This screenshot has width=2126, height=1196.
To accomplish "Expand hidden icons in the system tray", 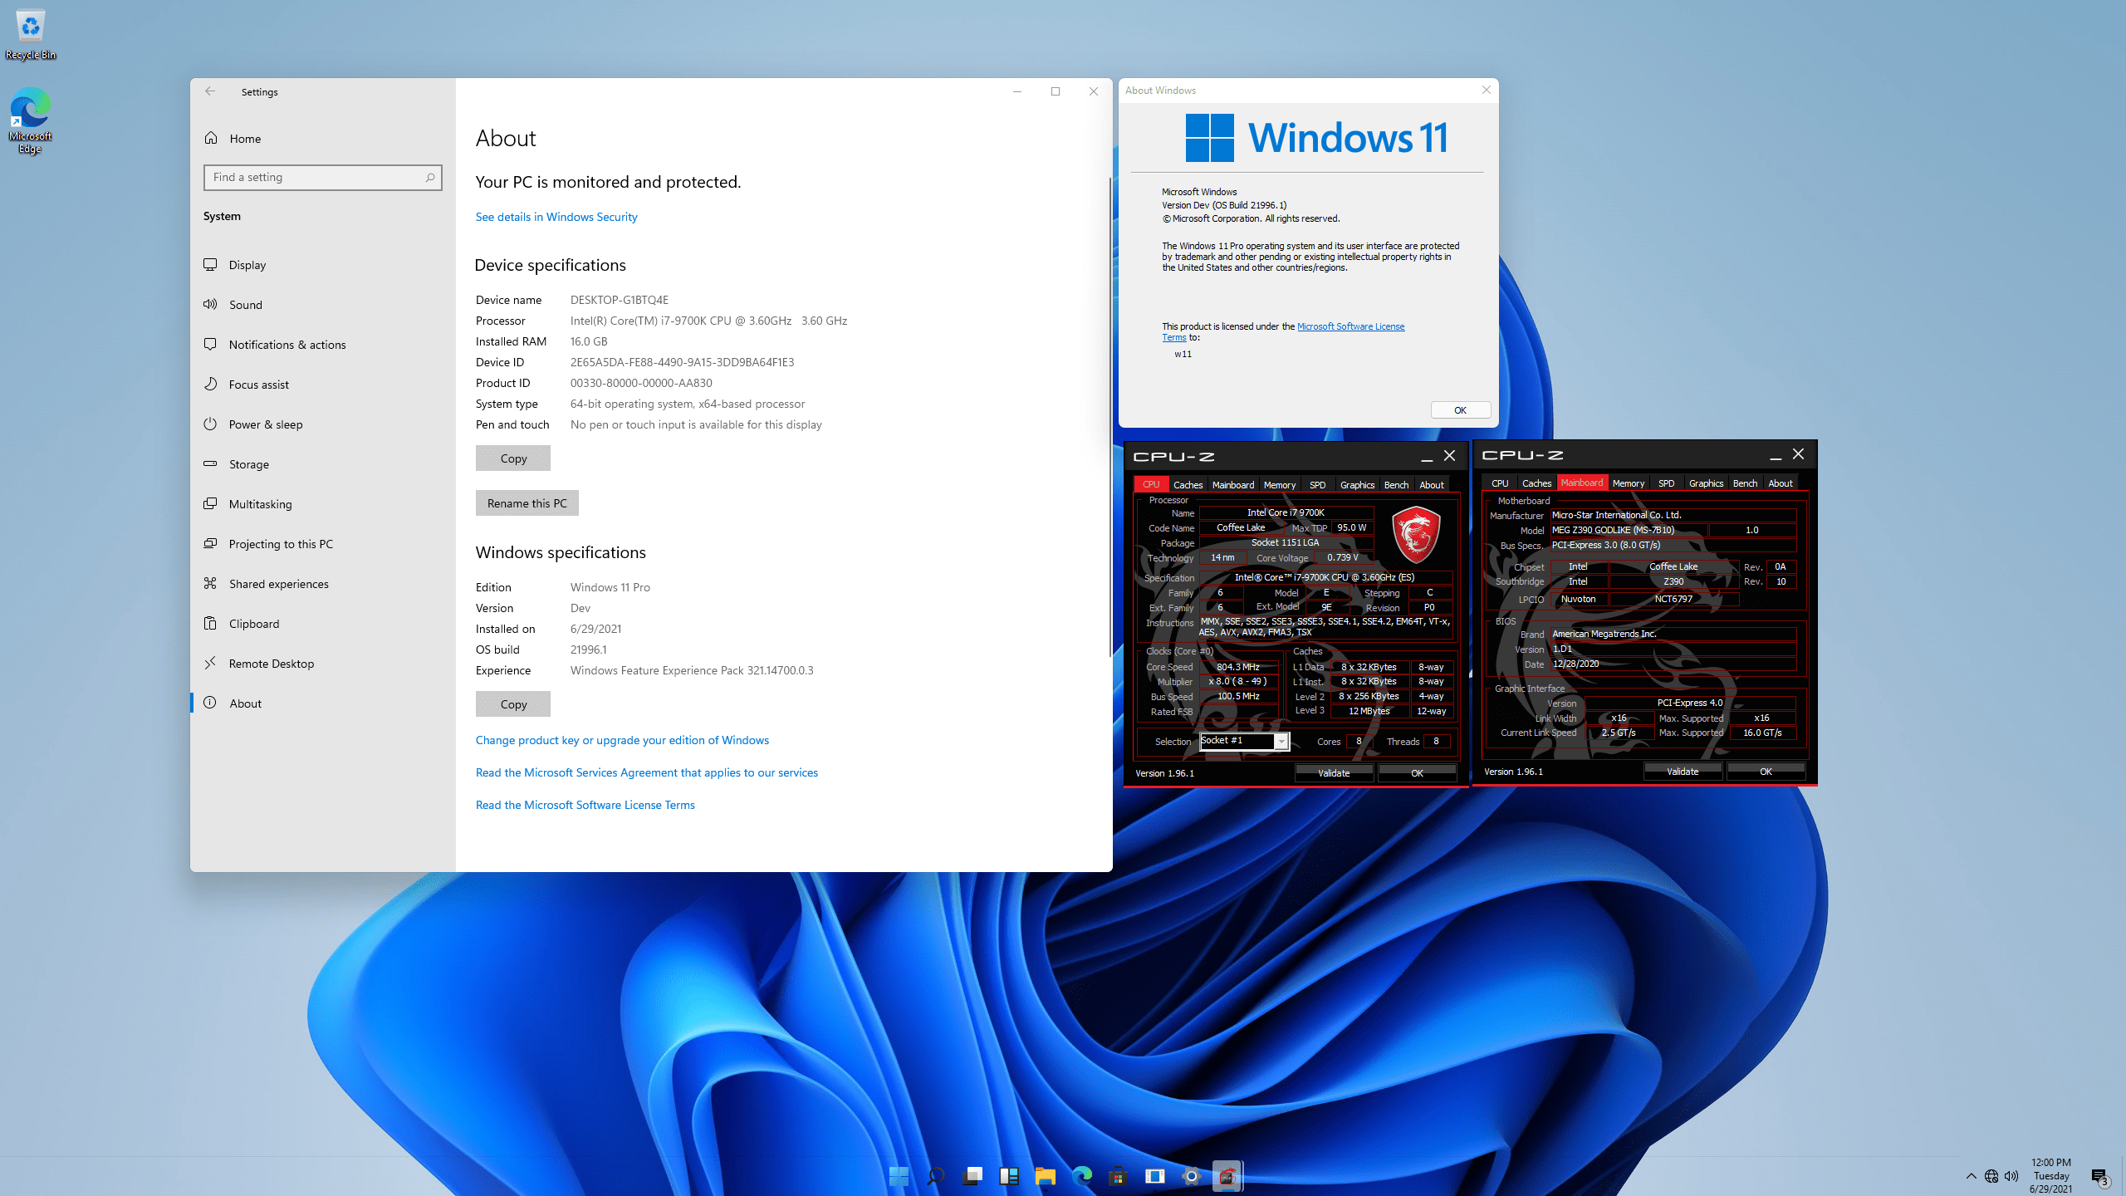I will 1970,1176.
